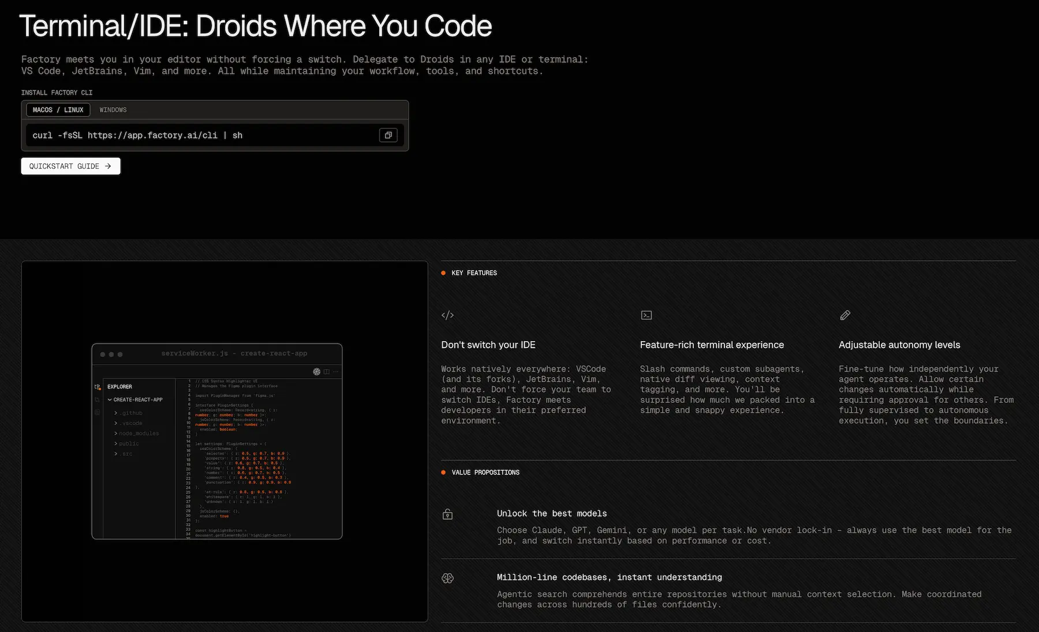Open the three-dot more menu in editor
The height and width of the screenshot is (632, 1039).
(336, 372)
